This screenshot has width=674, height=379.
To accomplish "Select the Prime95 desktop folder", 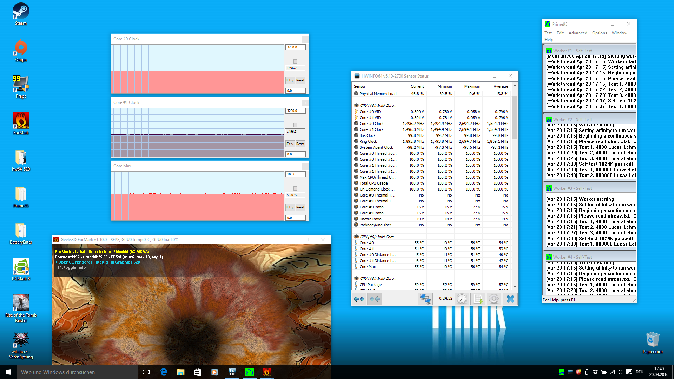I will [21, 197].
